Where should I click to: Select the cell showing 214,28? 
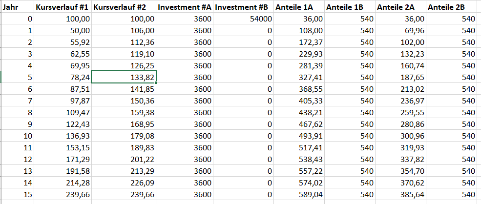point(62,183)
